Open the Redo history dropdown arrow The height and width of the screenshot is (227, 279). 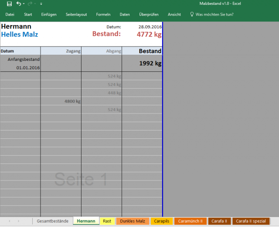35,4
